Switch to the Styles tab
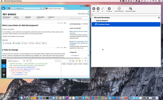Image resolution: width=163 pixels, height=100 pixels. tap(64, 64)
